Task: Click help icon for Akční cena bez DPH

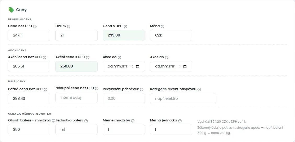Action: point(44,58)
